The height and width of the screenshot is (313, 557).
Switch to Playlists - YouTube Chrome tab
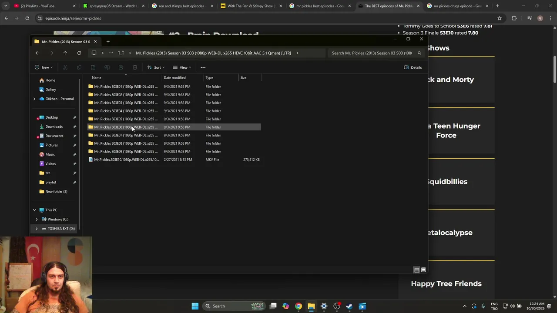[44, 6]
